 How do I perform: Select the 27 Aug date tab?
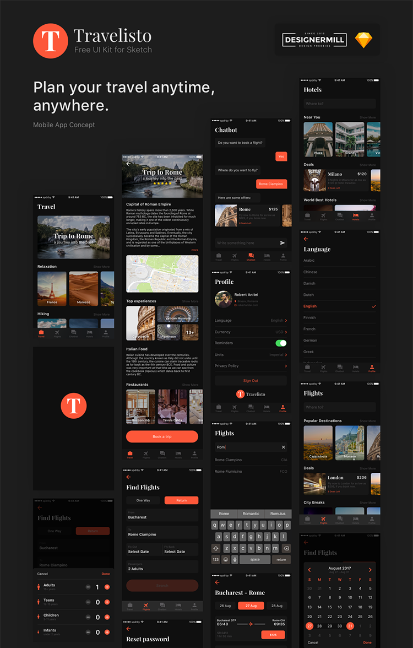coord(251,606)
